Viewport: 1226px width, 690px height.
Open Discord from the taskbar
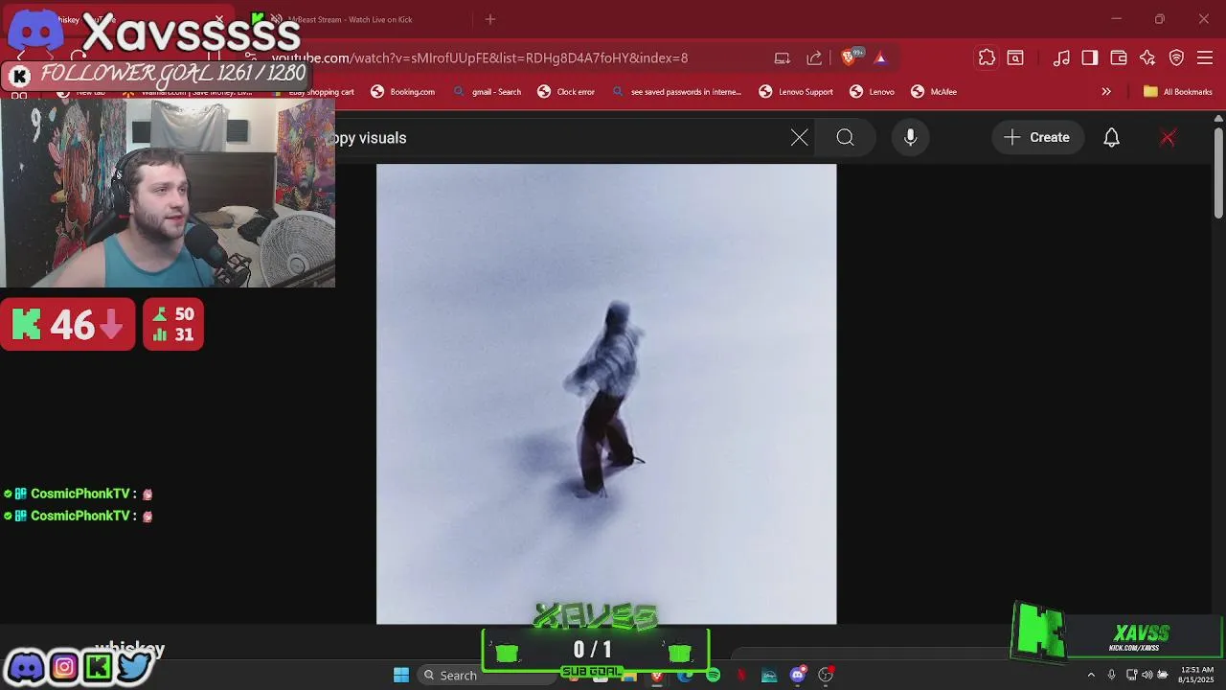[797, 676]
